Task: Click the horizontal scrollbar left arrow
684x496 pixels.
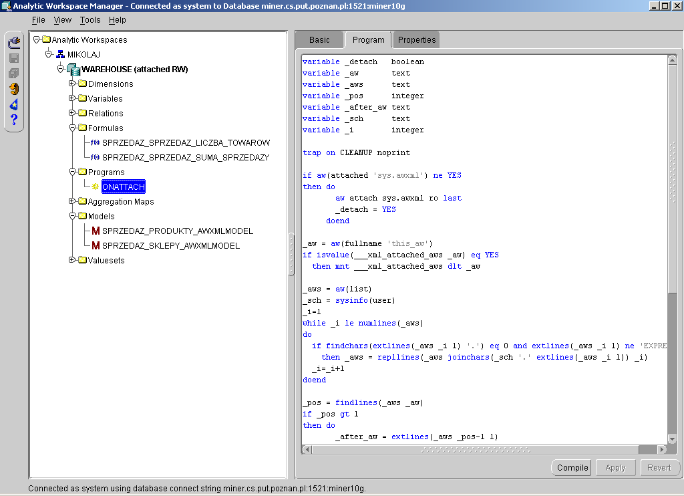Action: pyautogui.click(x=307, y=449)
